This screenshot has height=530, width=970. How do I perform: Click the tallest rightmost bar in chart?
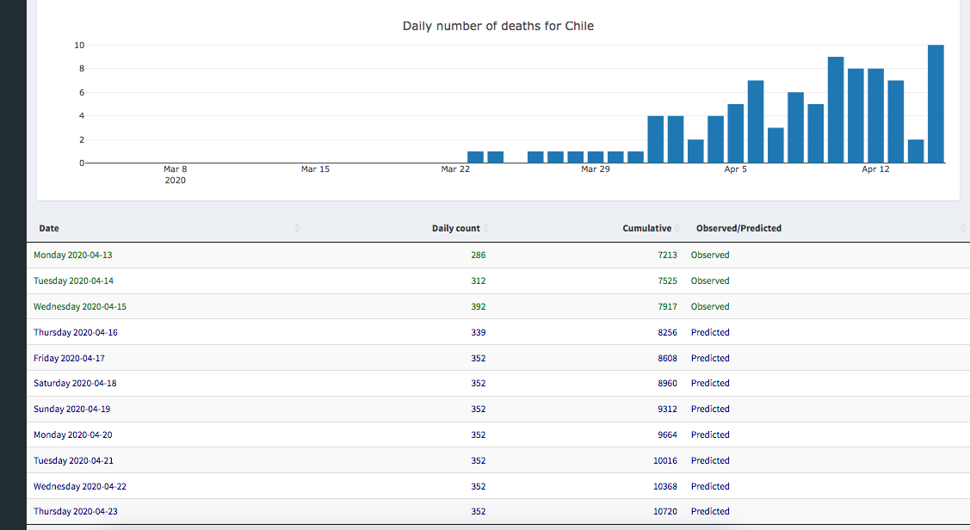point(936,103)
